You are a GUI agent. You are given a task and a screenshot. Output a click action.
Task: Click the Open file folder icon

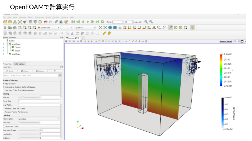[x=5, y=22]
